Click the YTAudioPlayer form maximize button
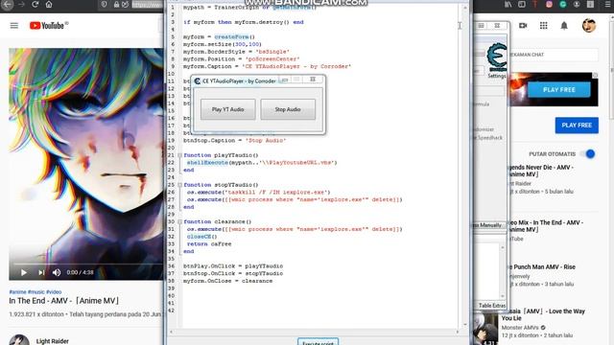614x345 pixels. (x=297, y=80)
